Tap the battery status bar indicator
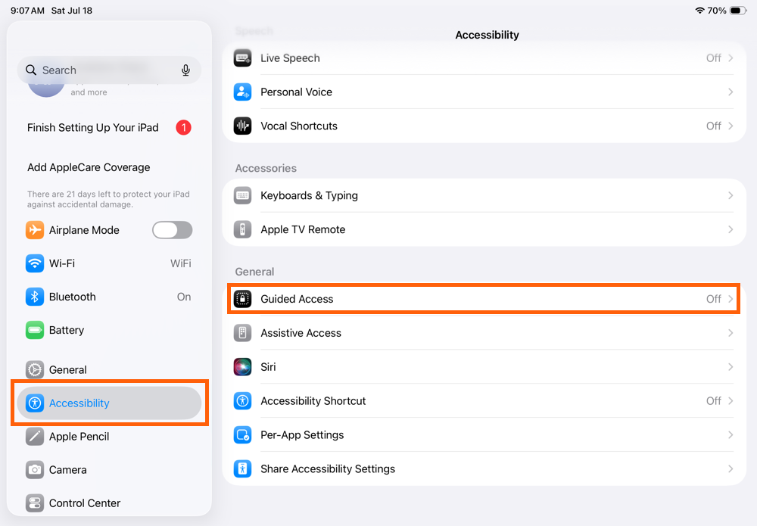Viewport: 757px width, 526px height. [x=738, y=10]
